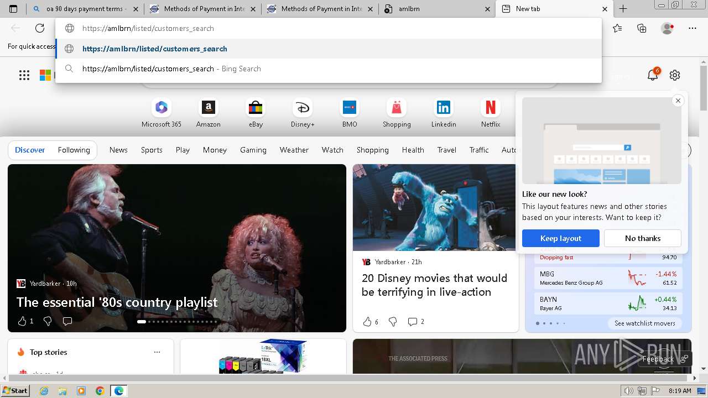Open the Traffic category
Viewport: 708px width, 398px height.
[x=479, y=150]
